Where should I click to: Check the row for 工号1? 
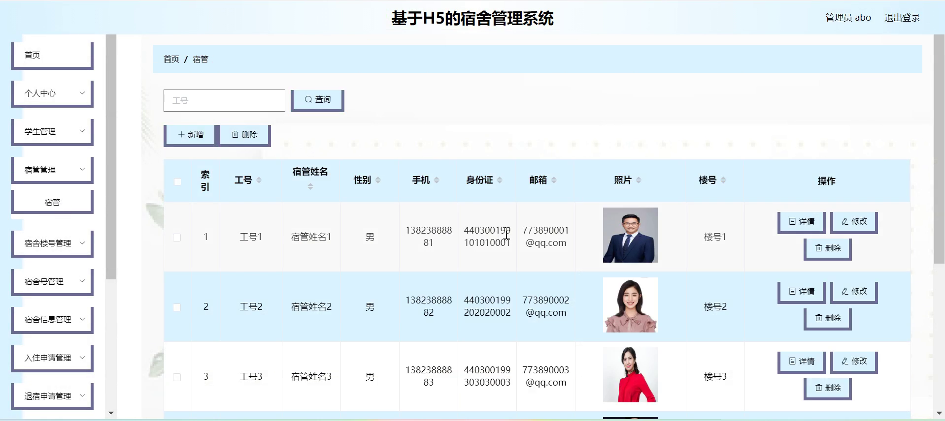point(177,238)
